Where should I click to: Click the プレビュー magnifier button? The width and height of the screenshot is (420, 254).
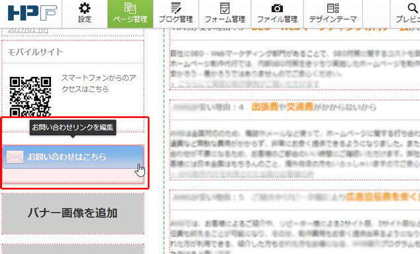pos(407,13)
